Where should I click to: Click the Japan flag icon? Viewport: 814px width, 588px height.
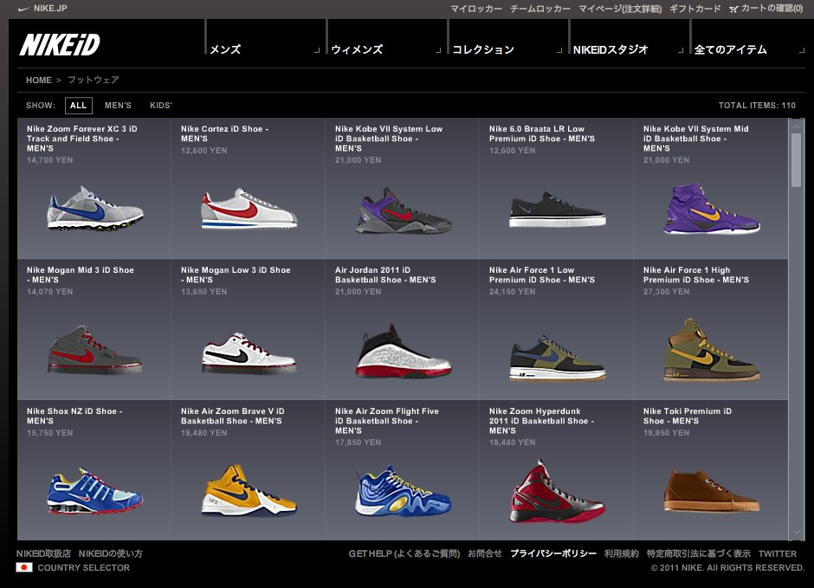tap(24, 567)
